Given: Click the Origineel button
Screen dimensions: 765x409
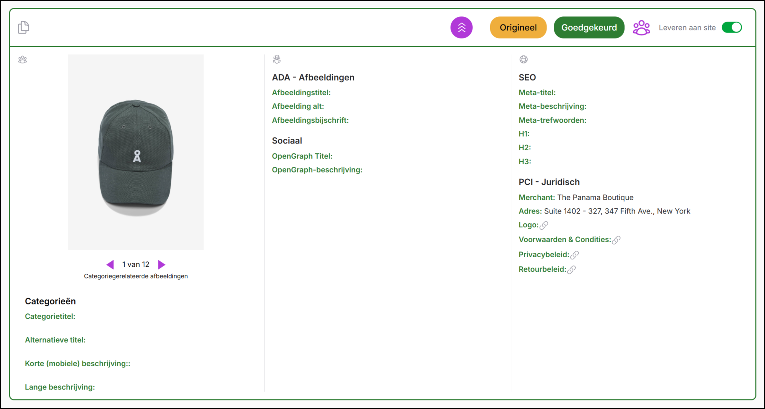Looking at the screenshot, I should 518,27.
